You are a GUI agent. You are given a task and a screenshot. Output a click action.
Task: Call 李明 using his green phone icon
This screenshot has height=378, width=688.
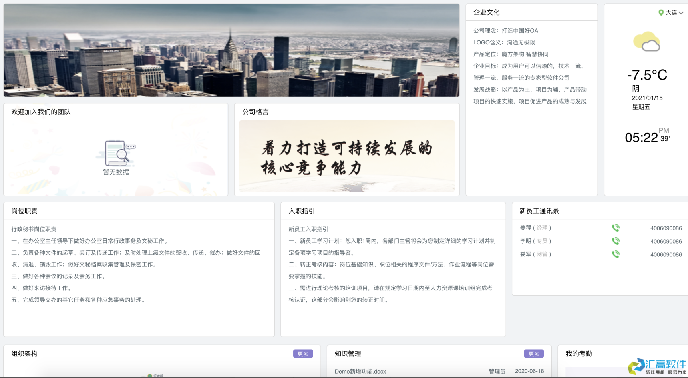point(616,241)
